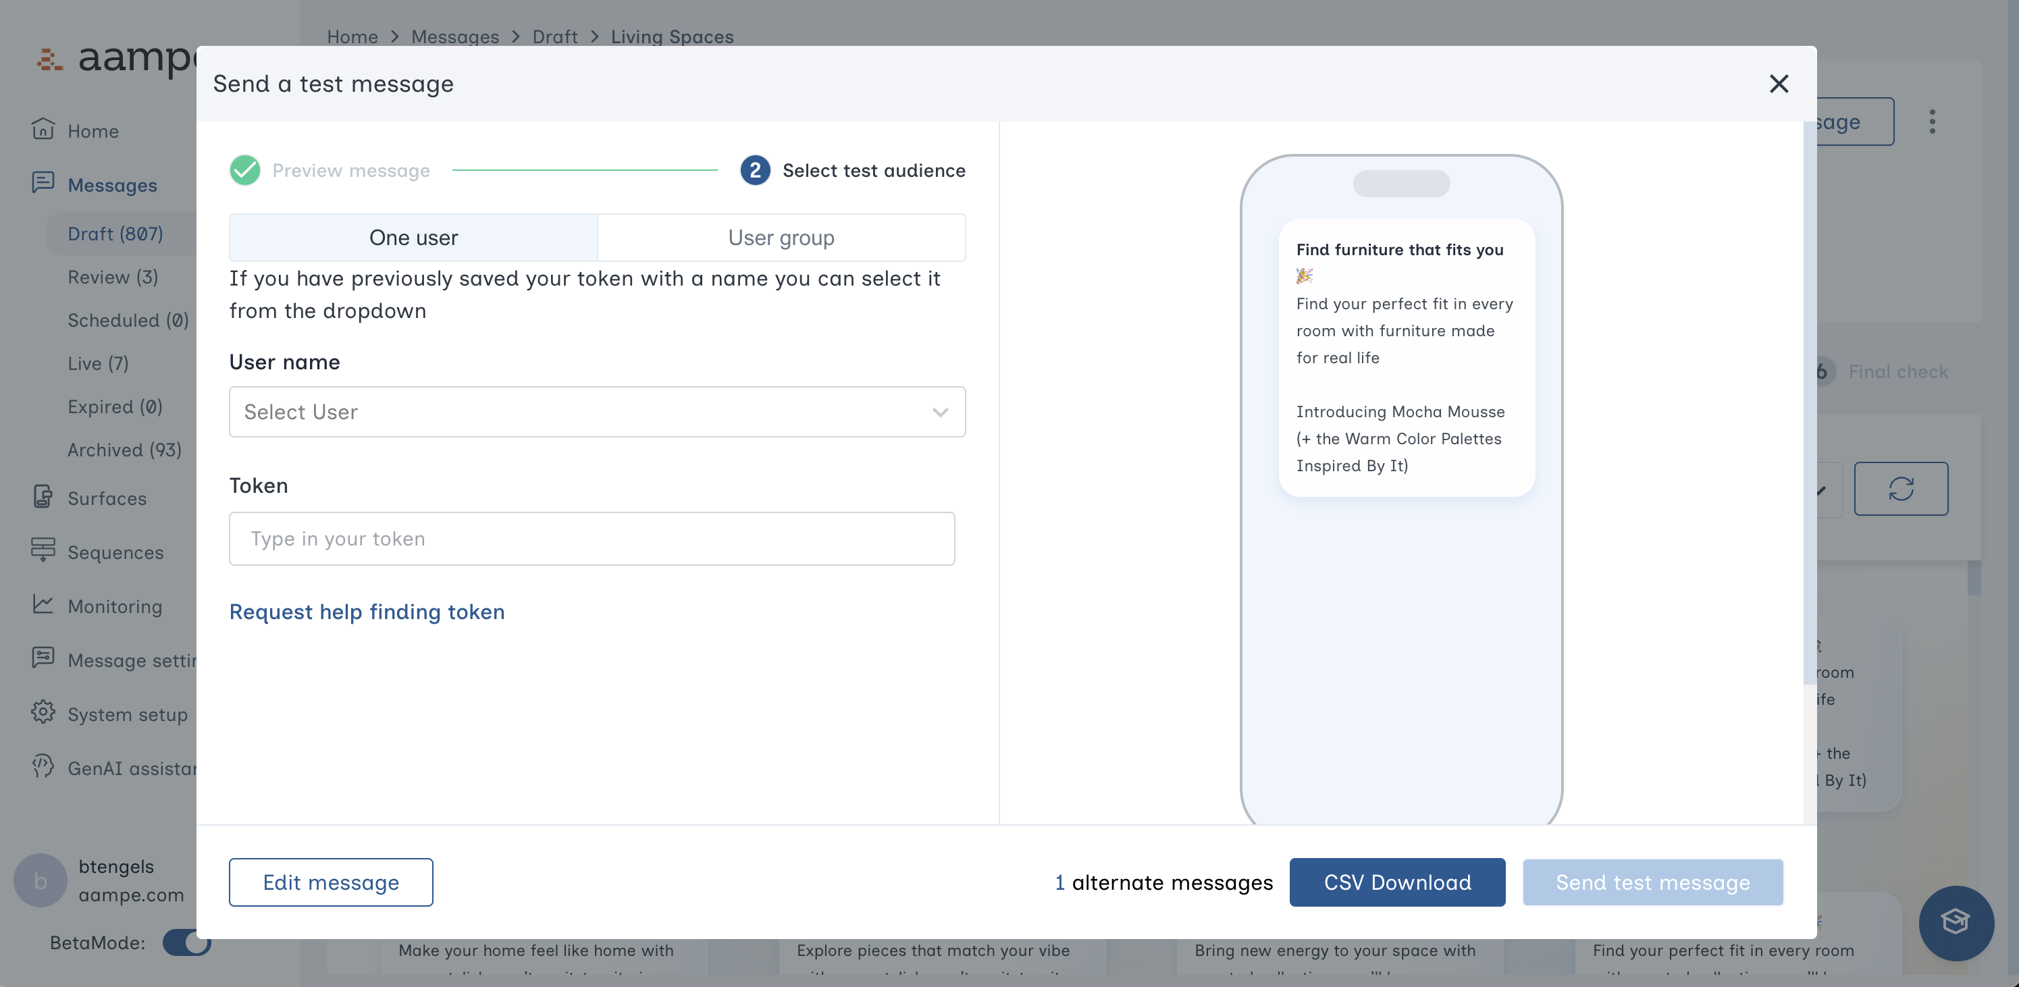Click the CSV Download button
2019x987 pixels.
point(1396,882)
